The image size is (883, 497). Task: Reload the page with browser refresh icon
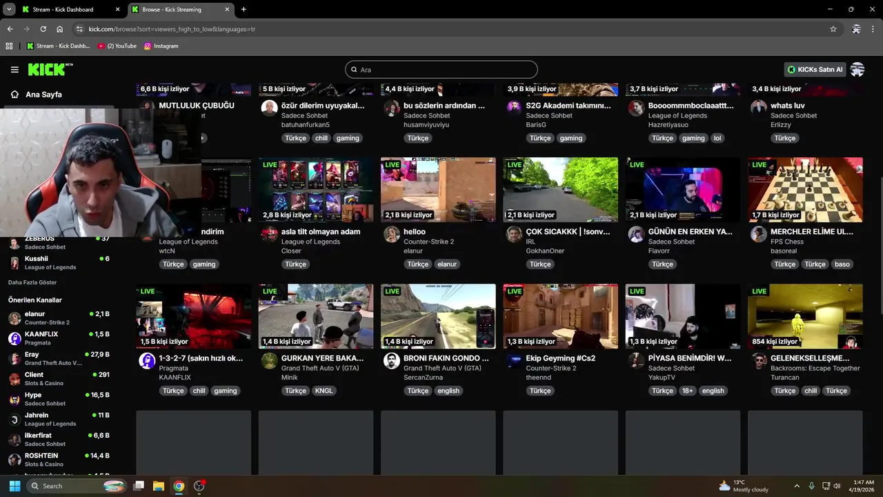click(43, 29)
